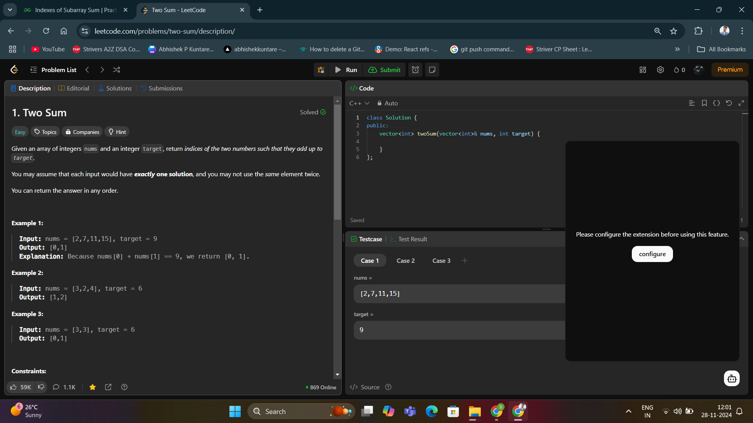
Task: Reset code to default with the revert icon
Action: point(729,103)
